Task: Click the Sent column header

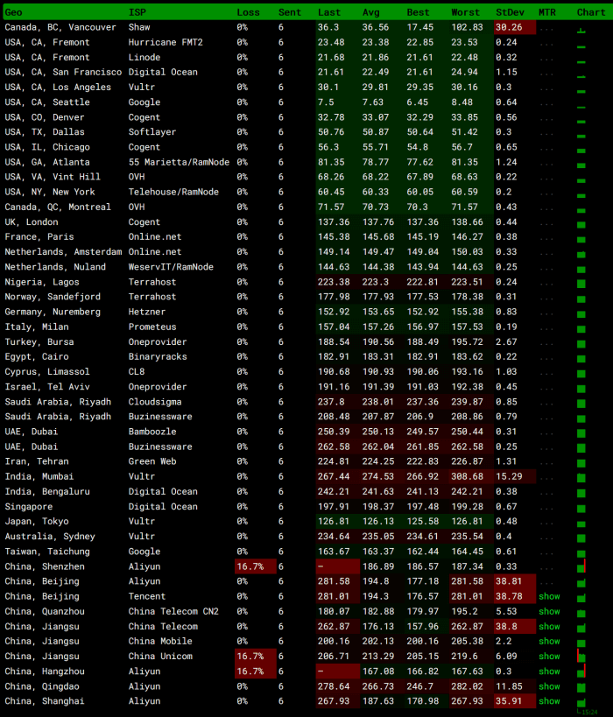Action: pos(290,12)
